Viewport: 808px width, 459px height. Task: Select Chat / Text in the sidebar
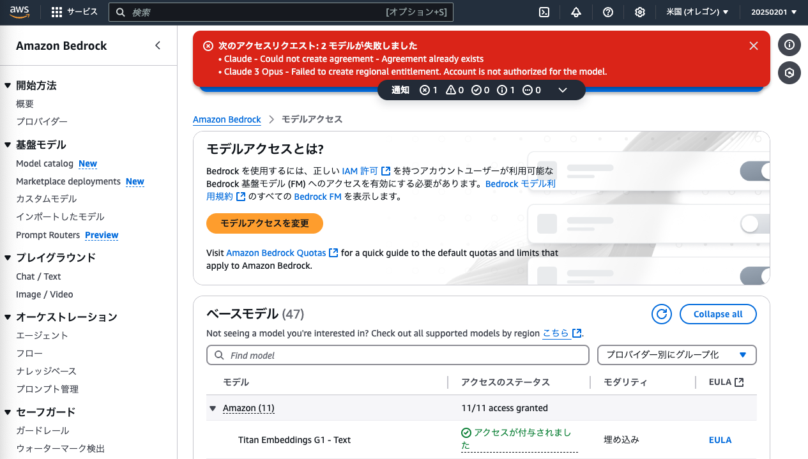tap(39, 276)
